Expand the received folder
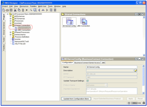The height and width of the screenshot is (107, 147). [x=10, y=23]
